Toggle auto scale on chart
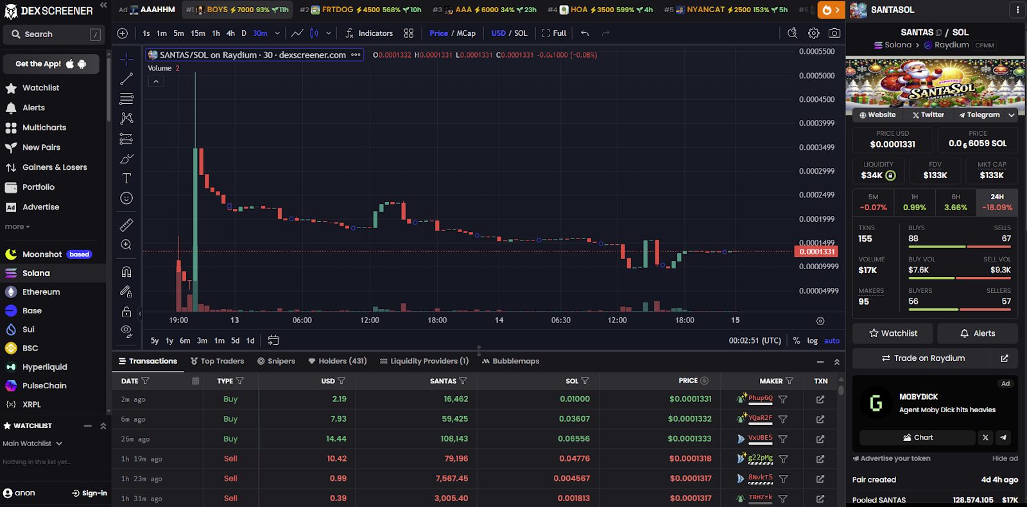 832,340
